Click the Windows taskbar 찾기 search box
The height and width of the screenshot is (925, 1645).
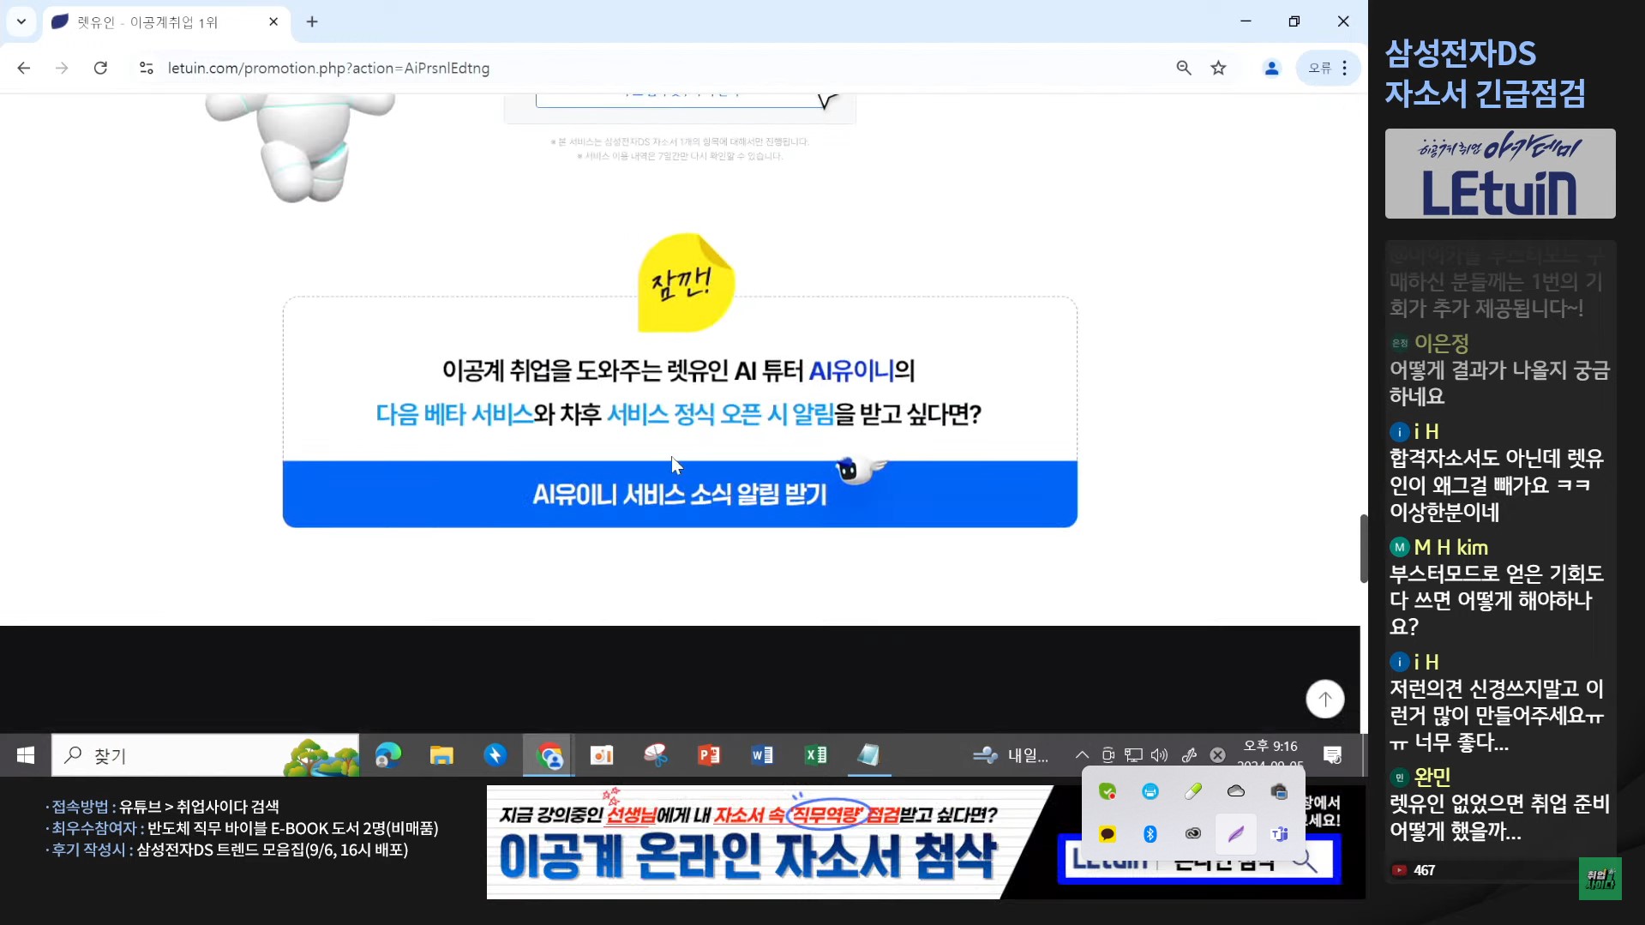click(189, 755)
